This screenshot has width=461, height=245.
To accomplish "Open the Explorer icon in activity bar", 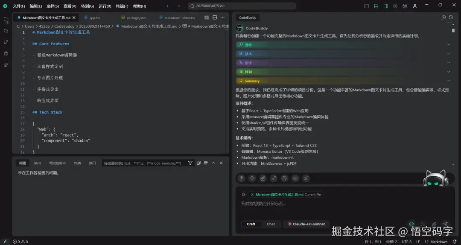I will click(6, 20).
